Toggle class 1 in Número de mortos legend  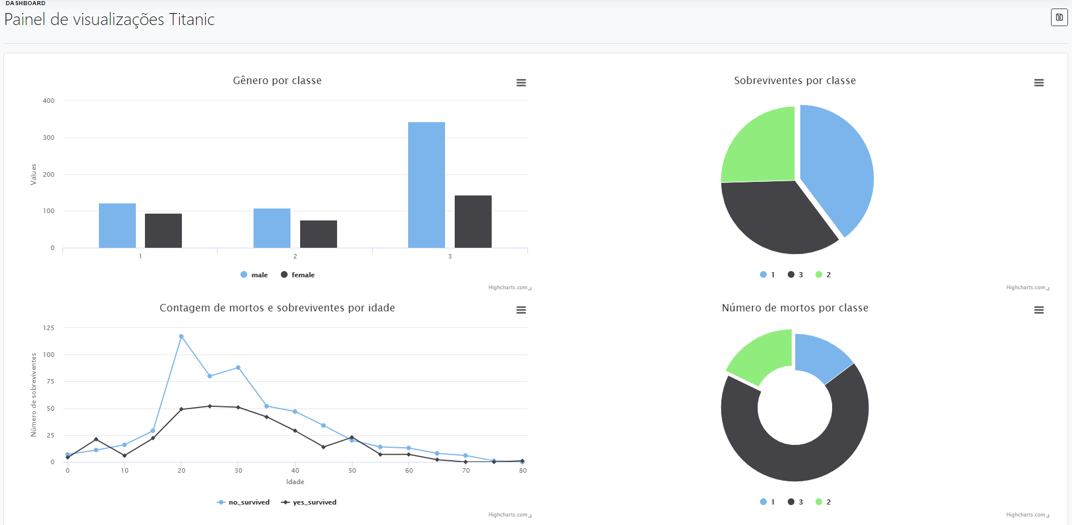pyautogui.click(x=767, y=502)
